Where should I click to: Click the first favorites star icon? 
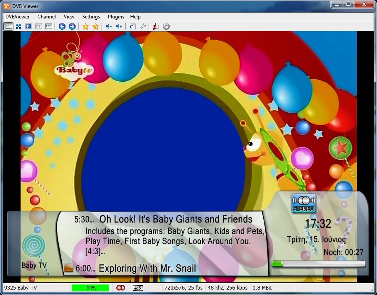(x=85, y=26)
